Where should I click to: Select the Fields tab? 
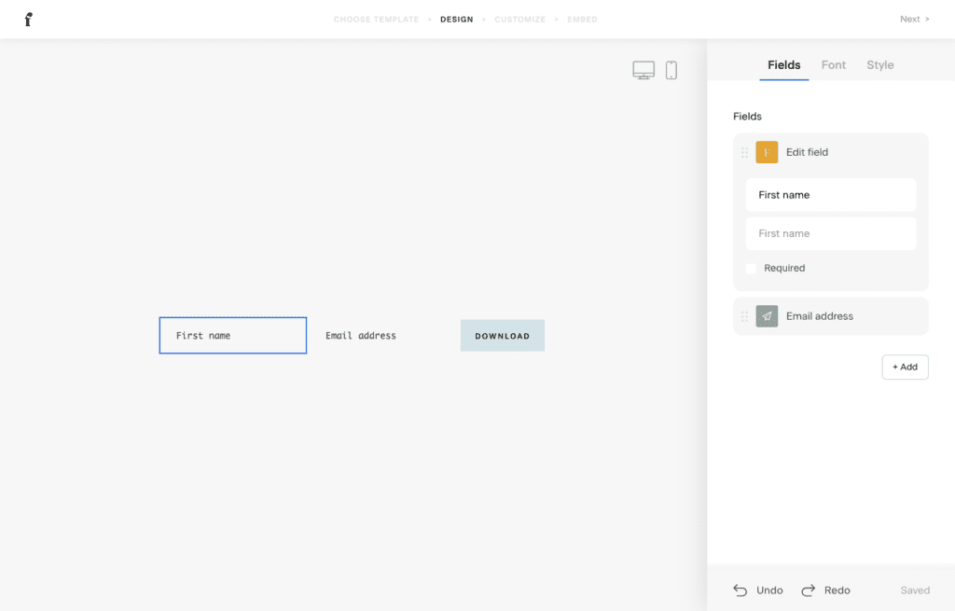(783, 65)
